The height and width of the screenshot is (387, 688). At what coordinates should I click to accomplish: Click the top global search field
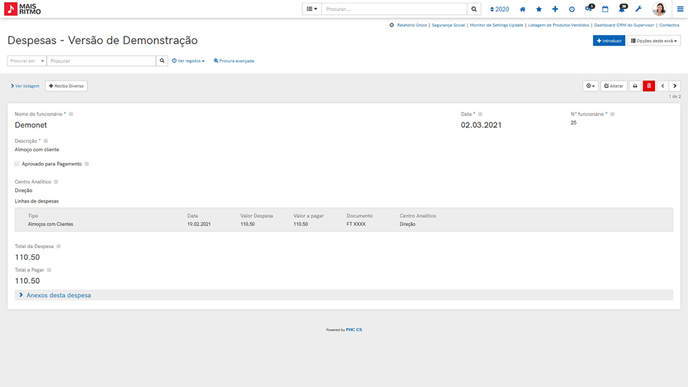[394, 9]
